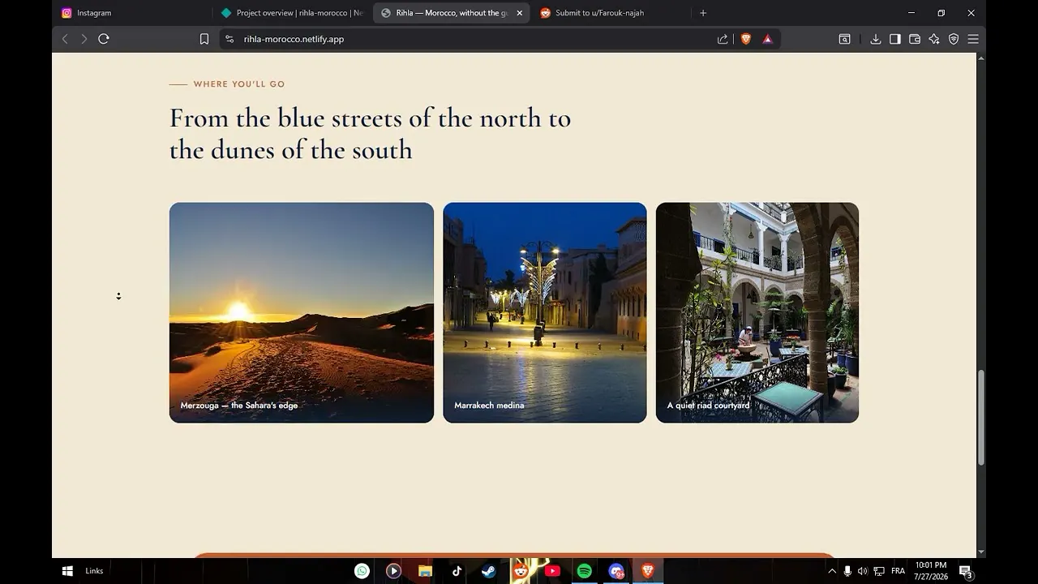This screenshot has width=1038, height=584.
Task: Open Spotify from the taskbar
Action: click(584, 571)
